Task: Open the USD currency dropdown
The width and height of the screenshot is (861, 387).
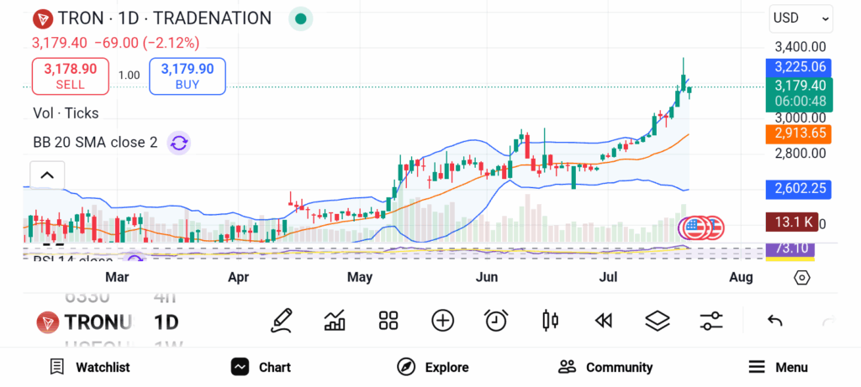Action: coord(801,18)
